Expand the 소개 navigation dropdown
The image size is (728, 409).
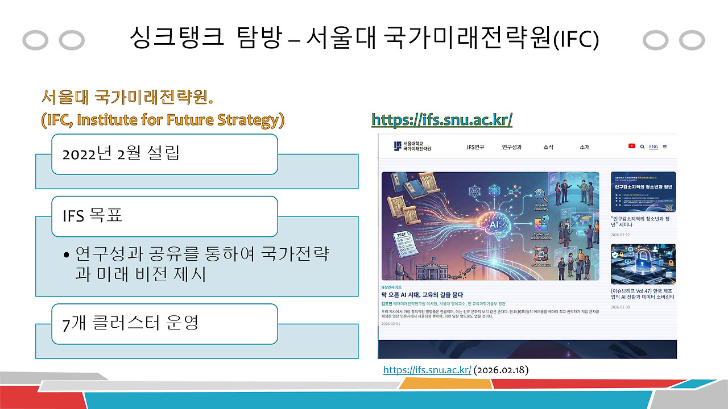[x=585, y=147]
